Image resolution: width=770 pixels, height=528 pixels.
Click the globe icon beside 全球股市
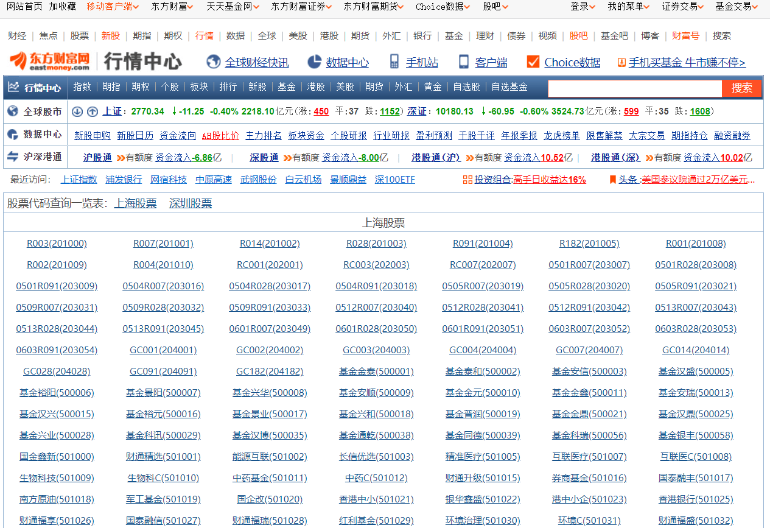pyautogui.click(x=13, y=111)
